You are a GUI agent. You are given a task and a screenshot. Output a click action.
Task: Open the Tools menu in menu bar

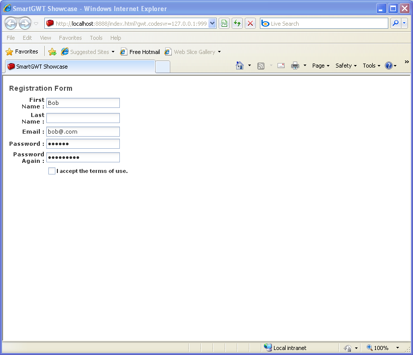click(96, 38)
